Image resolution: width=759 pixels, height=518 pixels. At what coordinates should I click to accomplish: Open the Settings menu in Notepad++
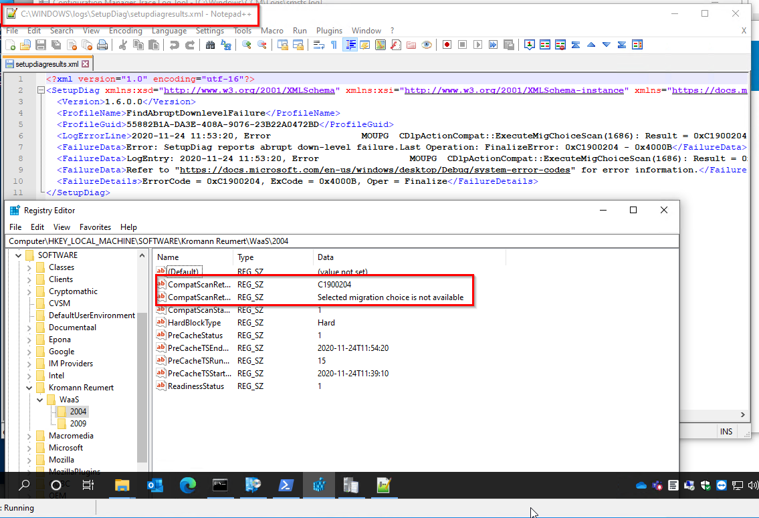pos(209,31)
